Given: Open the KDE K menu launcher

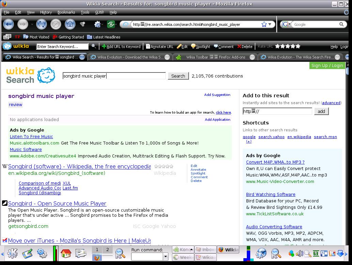Looking at the screenshot, I should pyautogui.click(x=12, y=253).
